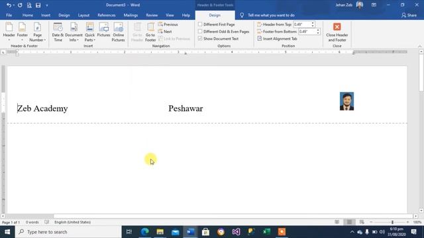Click the Undo icon in quick access toolbar

coord(9,5)
